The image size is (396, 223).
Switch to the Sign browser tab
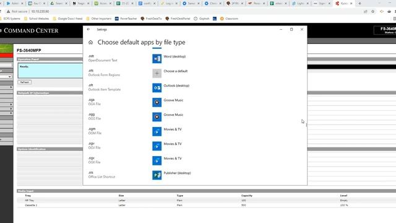[x=322, y=4]
